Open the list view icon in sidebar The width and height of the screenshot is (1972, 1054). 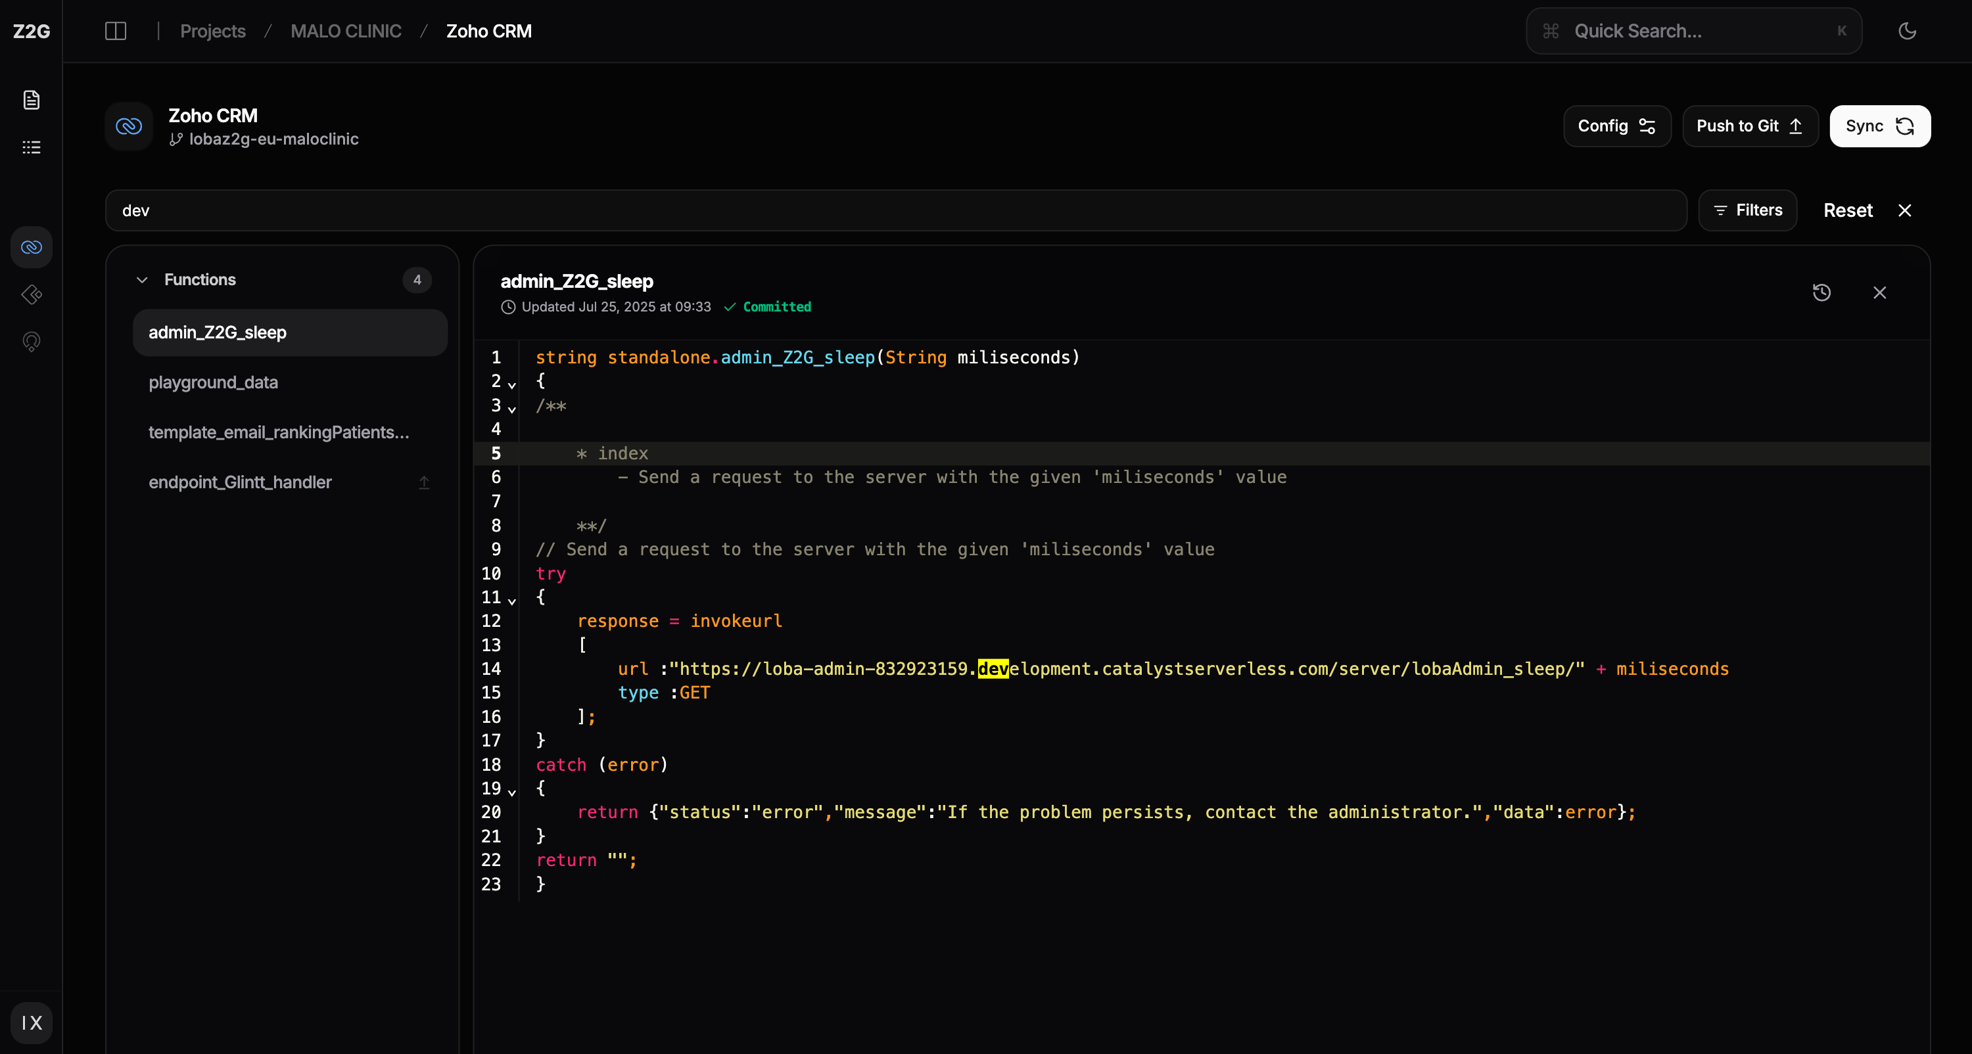[32, 147]
